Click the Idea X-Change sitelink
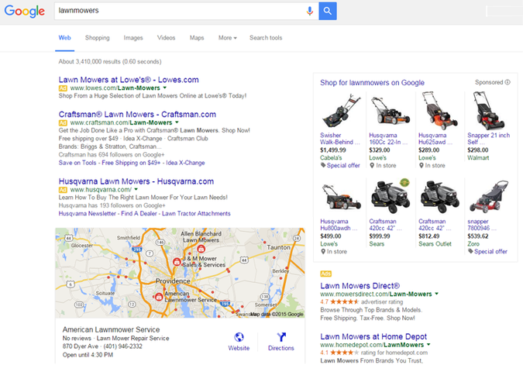 tap(185, 163)
